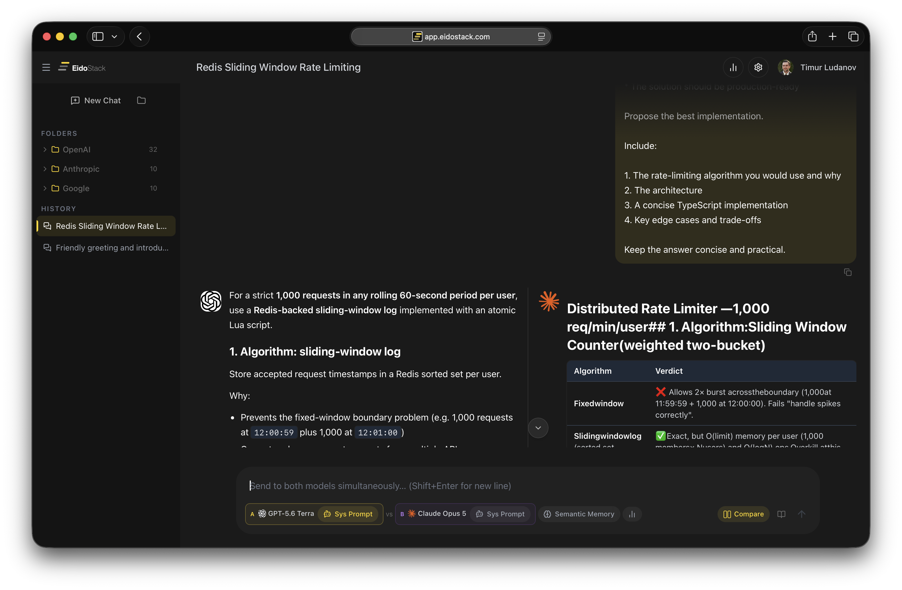Viewport: 902px width, 590px height.
Task: Open the stats chart icon in header
Action: (x=733, y=68)
